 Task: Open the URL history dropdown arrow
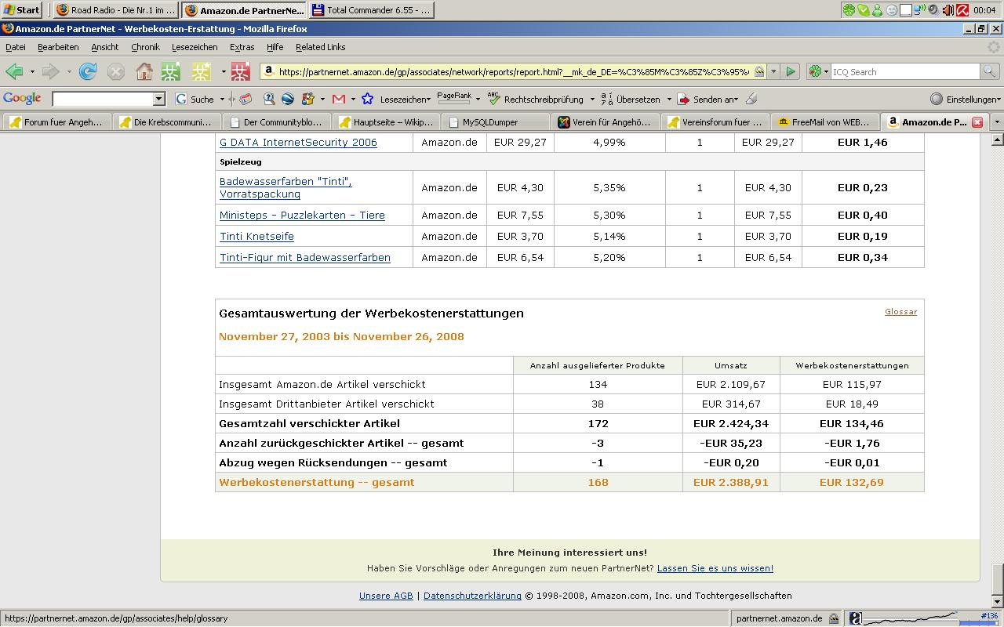(x=773, y=71)
